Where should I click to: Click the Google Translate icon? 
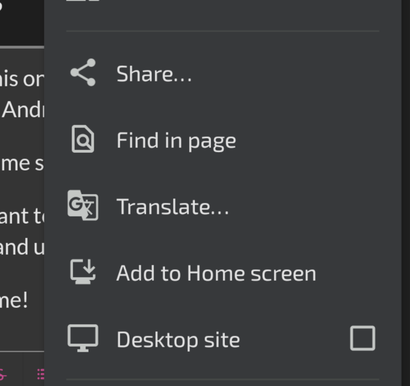point(83,205)
